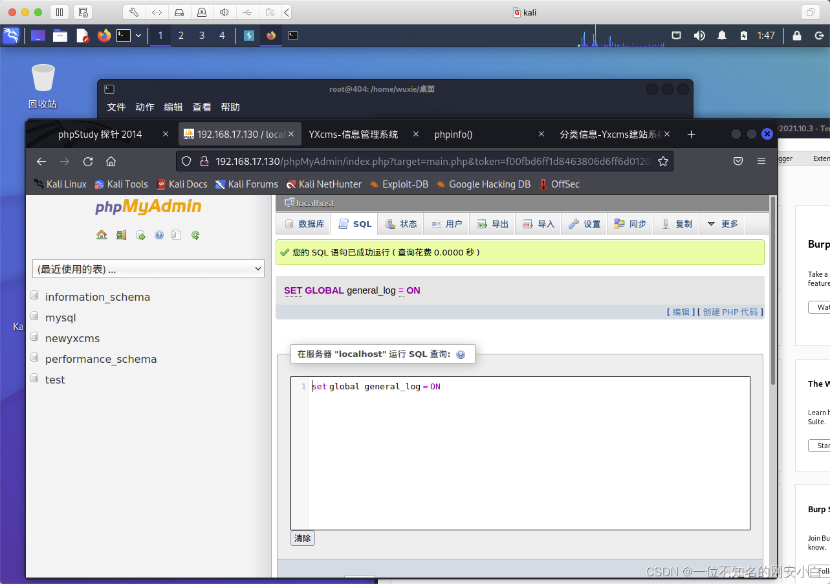Open the 导出 (Export) tab
The width and height of the screenshot is (830, 584).
tap(493, 224)
